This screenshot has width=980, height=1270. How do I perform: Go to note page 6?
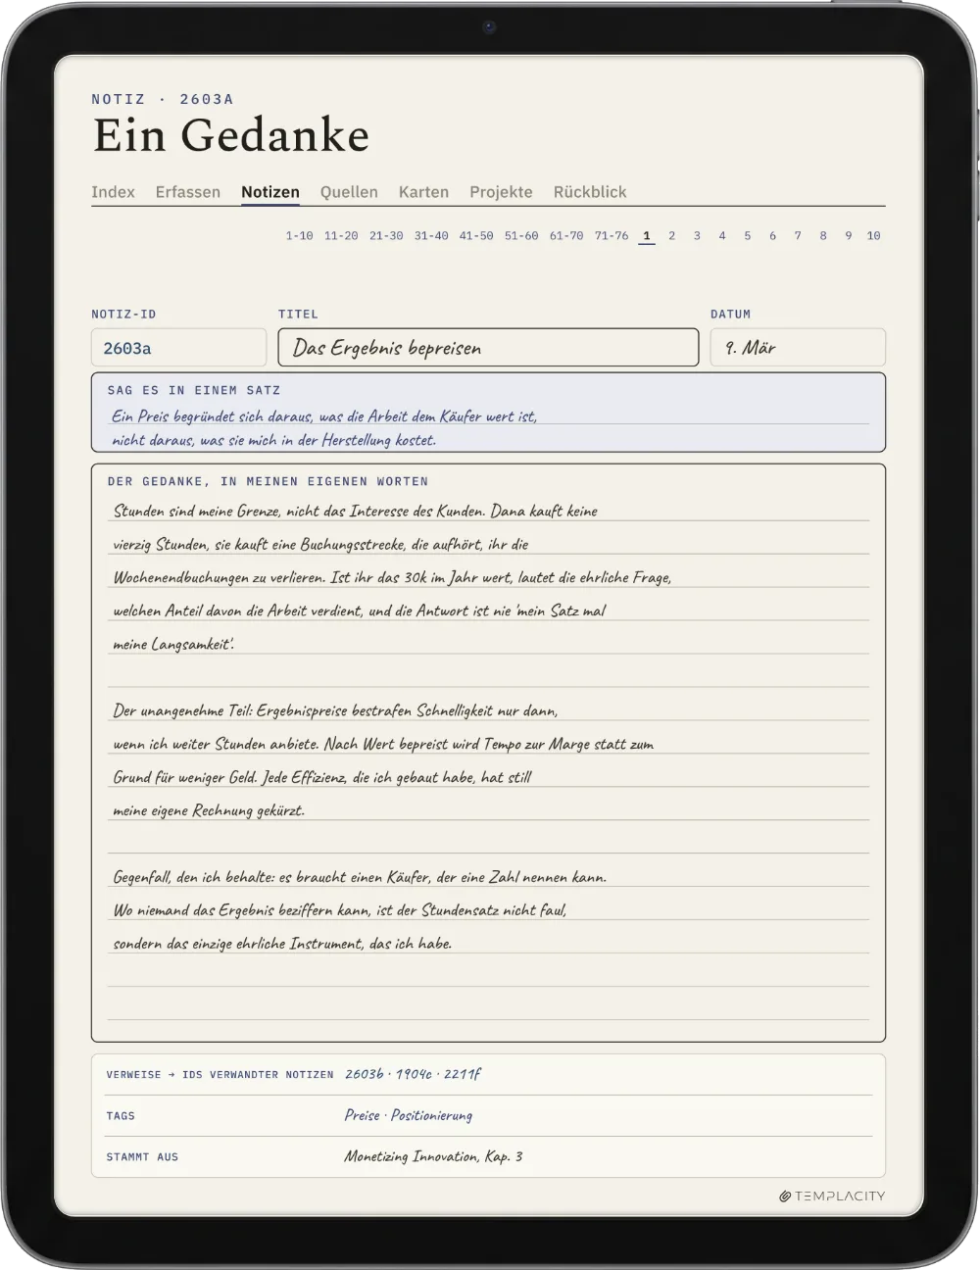(772, 236)
